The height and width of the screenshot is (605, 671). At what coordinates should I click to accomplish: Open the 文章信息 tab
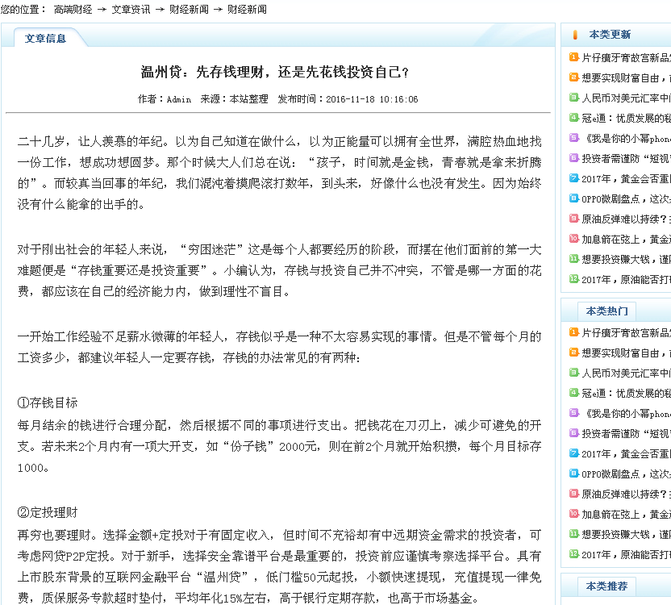45,38
